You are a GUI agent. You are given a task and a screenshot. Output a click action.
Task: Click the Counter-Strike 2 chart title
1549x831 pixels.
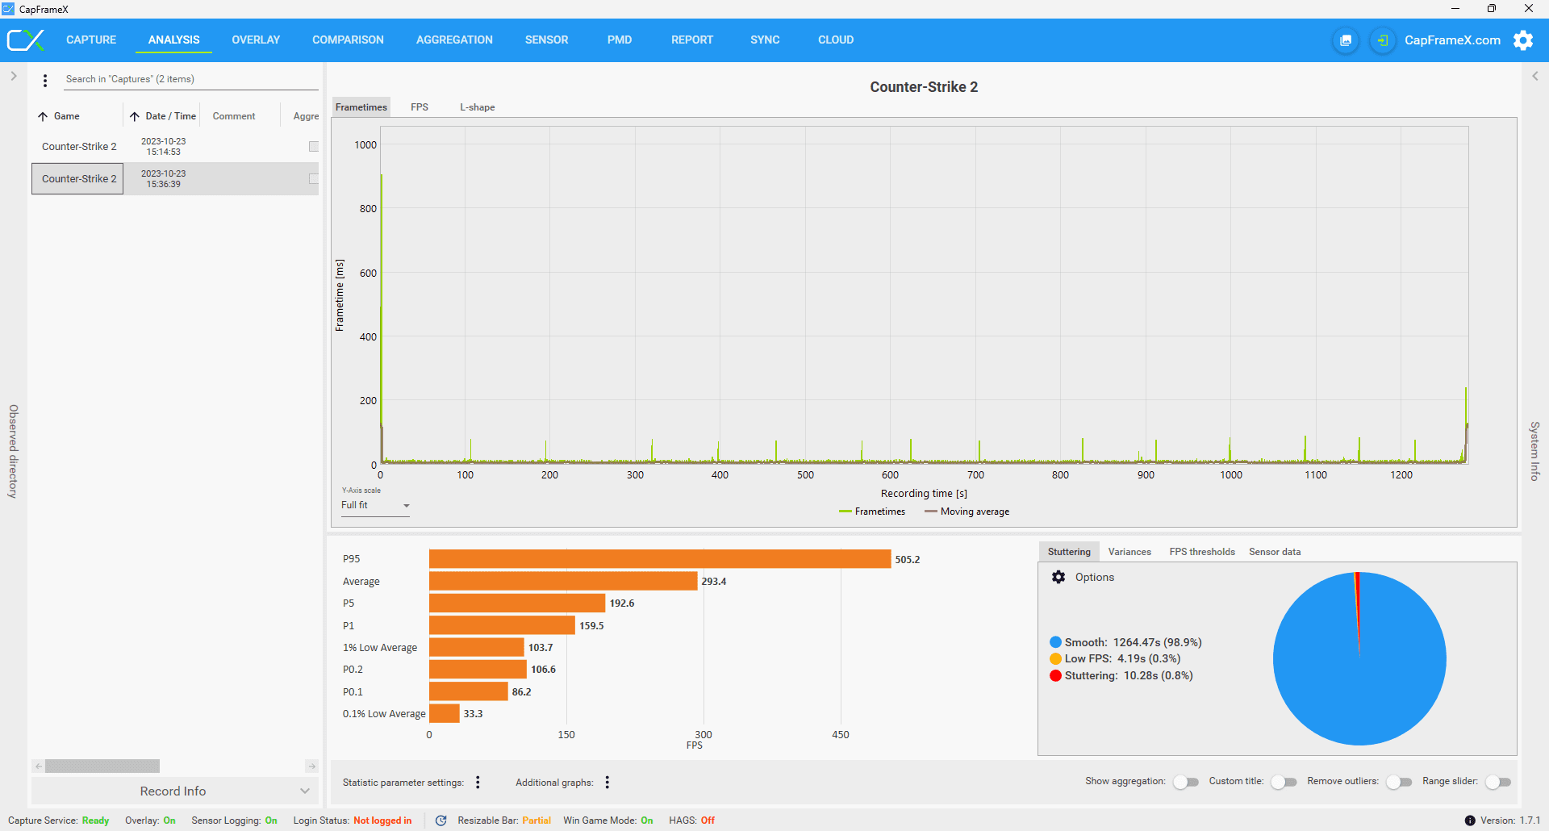click(x=924, y=87)
